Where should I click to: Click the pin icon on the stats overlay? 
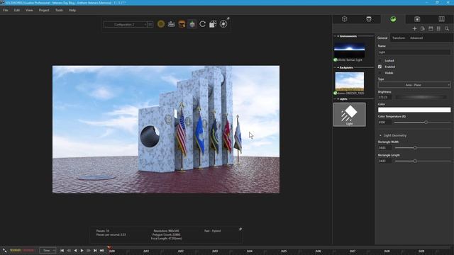240,229
